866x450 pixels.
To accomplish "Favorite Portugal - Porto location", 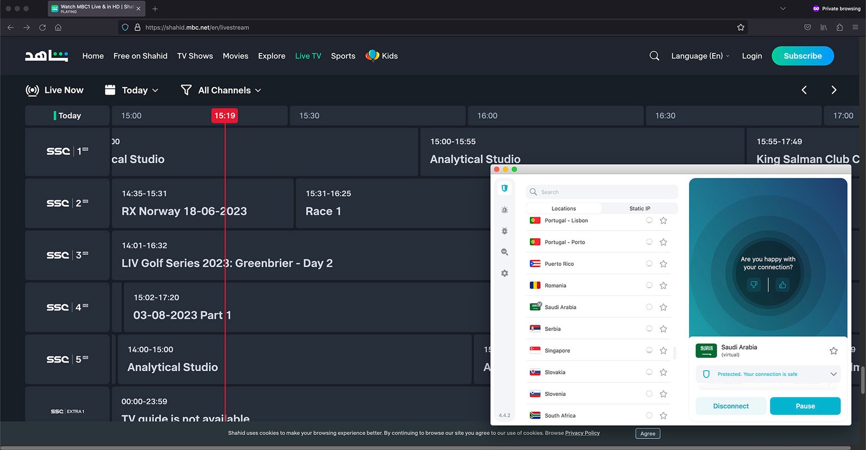I will (x=663, y=242).
